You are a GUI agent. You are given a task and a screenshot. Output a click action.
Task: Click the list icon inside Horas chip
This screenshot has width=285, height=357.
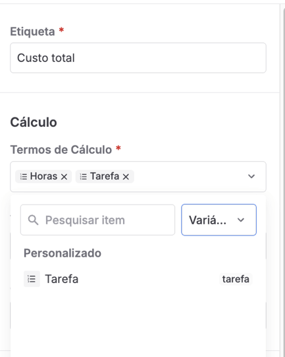[24, 176]
